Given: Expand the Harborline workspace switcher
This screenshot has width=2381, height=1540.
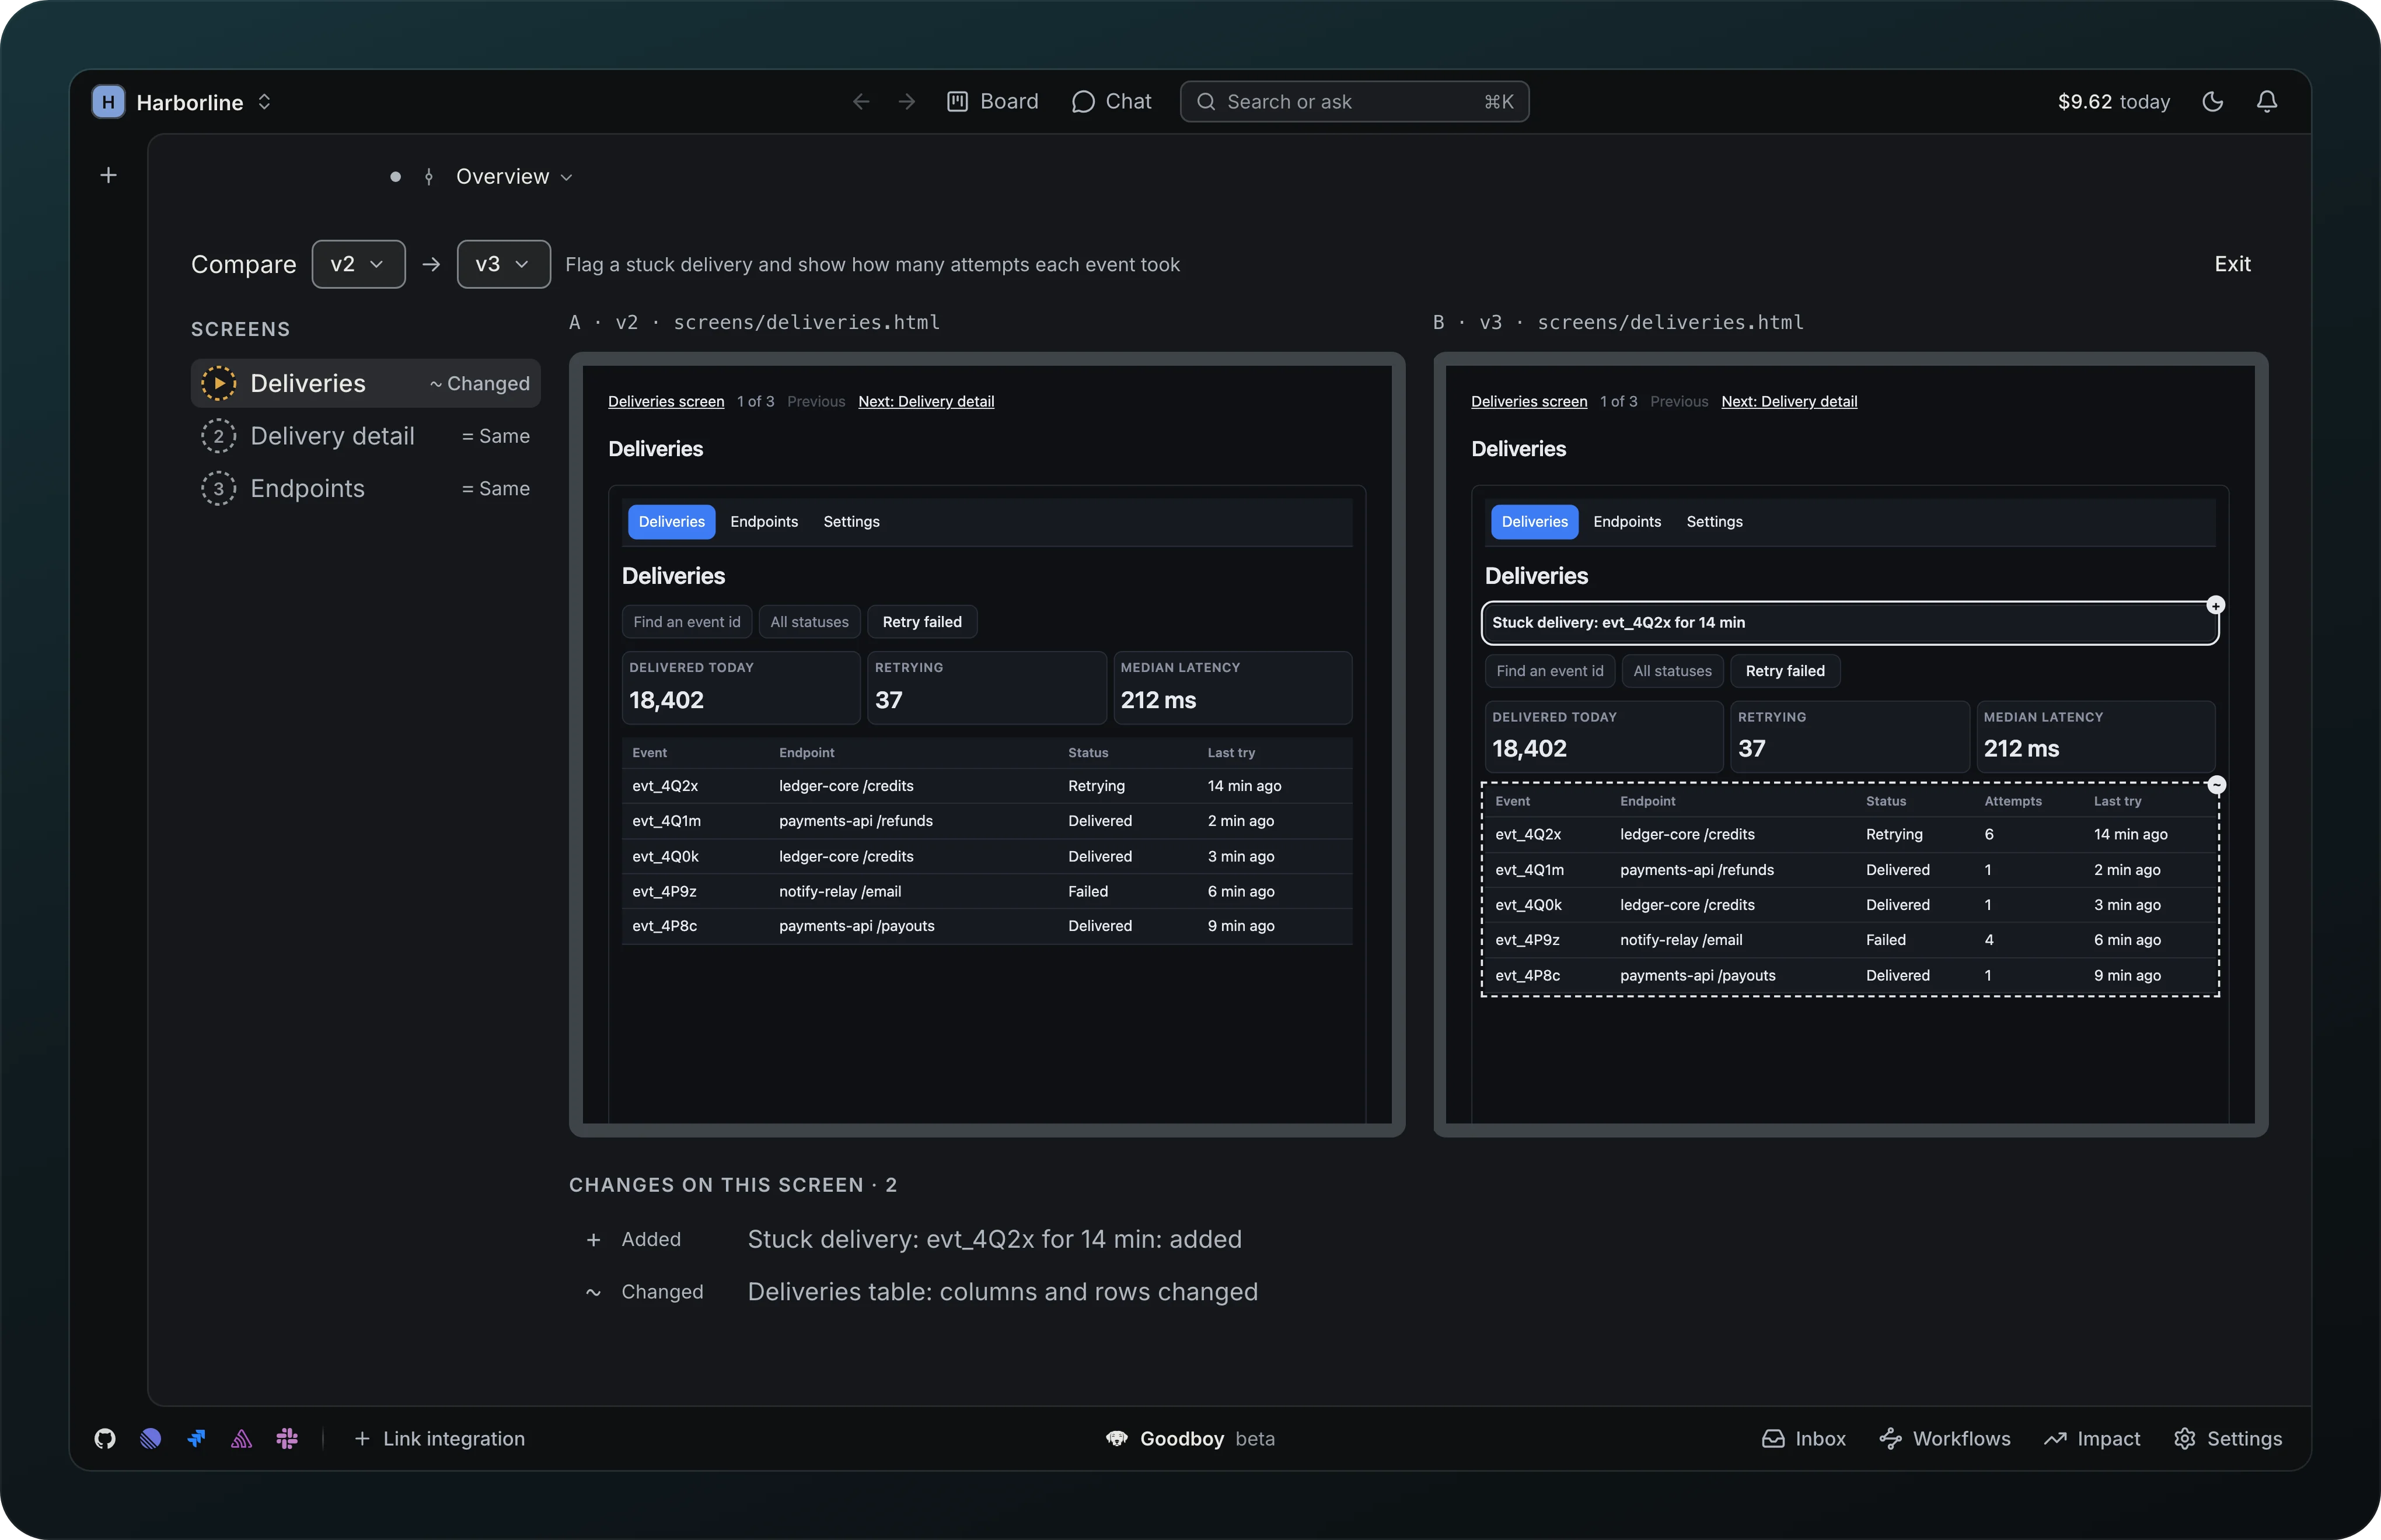Looking at the screenshot, I should pyautogui.click(x=264, y=102).
